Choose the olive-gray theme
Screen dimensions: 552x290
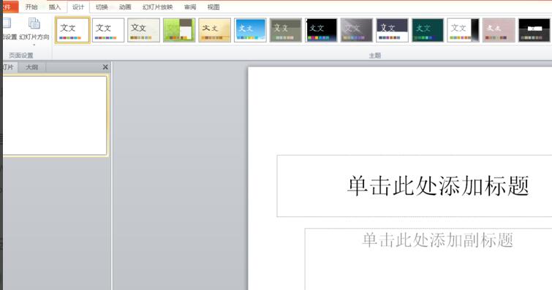pos(286,30)
